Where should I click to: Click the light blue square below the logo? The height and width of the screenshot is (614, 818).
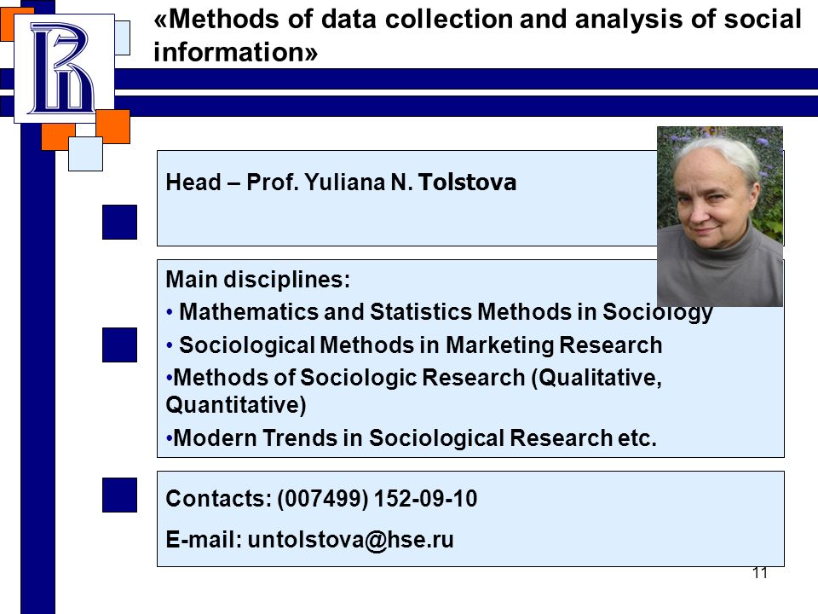click(x=85, y=153)
